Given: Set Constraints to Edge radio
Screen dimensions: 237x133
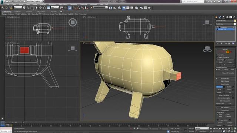Looking at the screenshot, I should pyautogui.click(x=226, y=114).
